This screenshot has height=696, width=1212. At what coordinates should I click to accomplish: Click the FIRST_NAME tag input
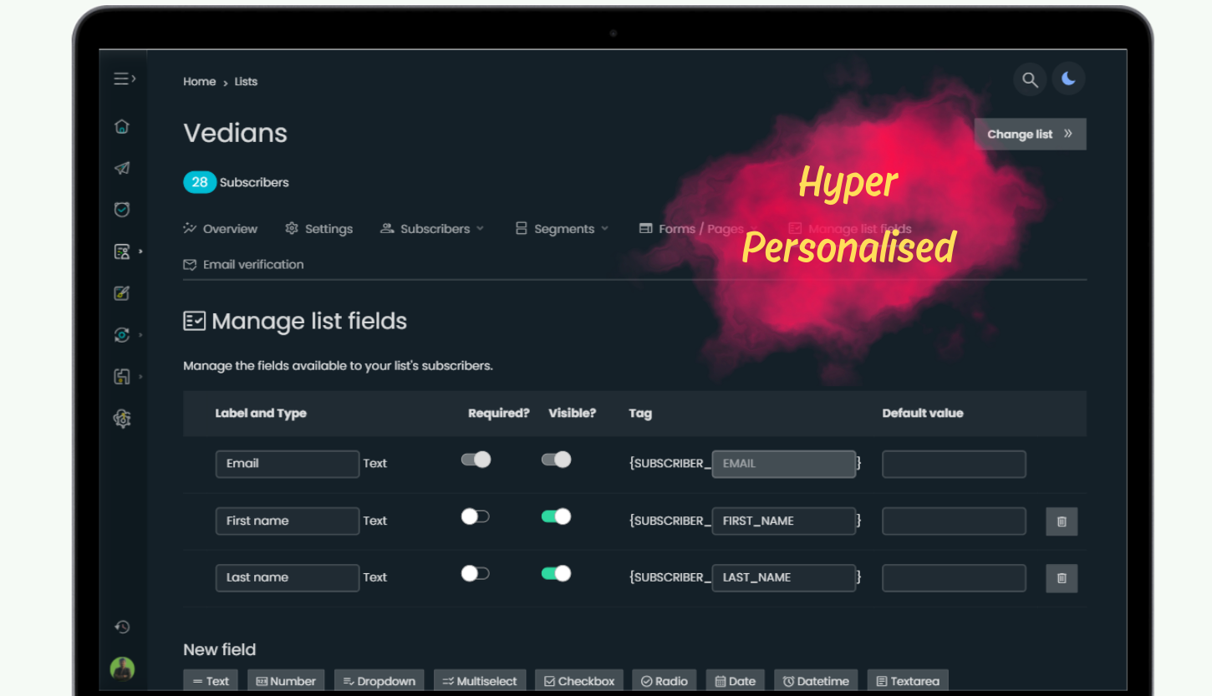(x=784, y=521)
